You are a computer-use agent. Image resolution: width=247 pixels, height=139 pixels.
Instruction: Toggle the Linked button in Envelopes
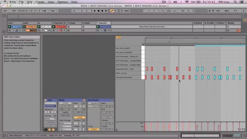click(x=94, y=129)
